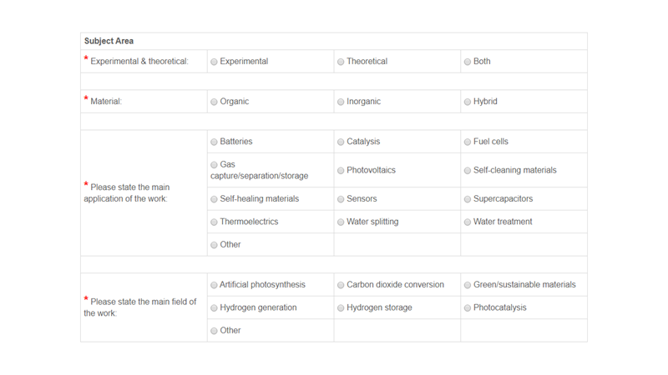Choose Supercapacitors as application
The width and height of the screenshot is (668, 375).
tap(468, 200)
